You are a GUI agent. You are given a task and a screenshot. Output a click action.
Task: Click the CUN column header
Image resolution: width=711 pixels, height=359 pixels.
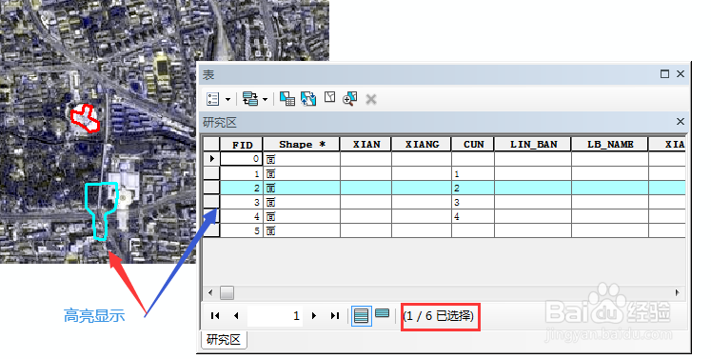473,145
